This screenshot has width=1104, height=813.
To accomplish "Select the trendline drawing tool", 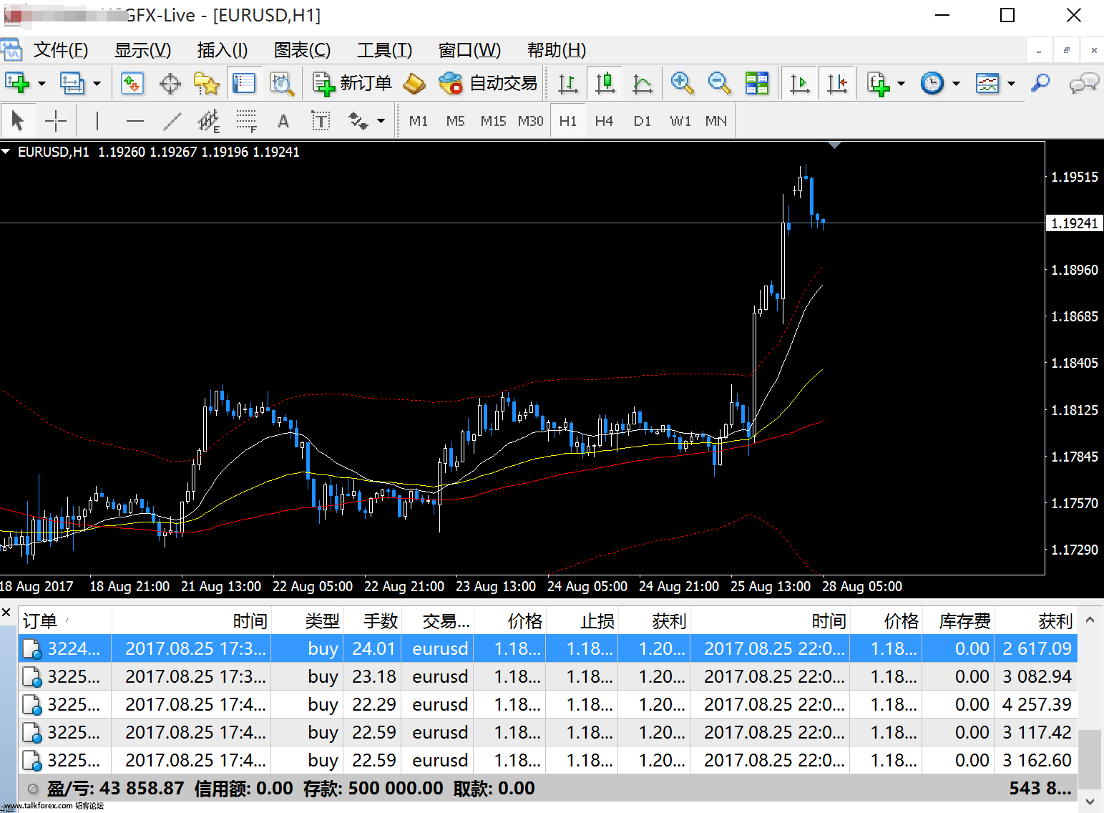I will tap(172, 121).
